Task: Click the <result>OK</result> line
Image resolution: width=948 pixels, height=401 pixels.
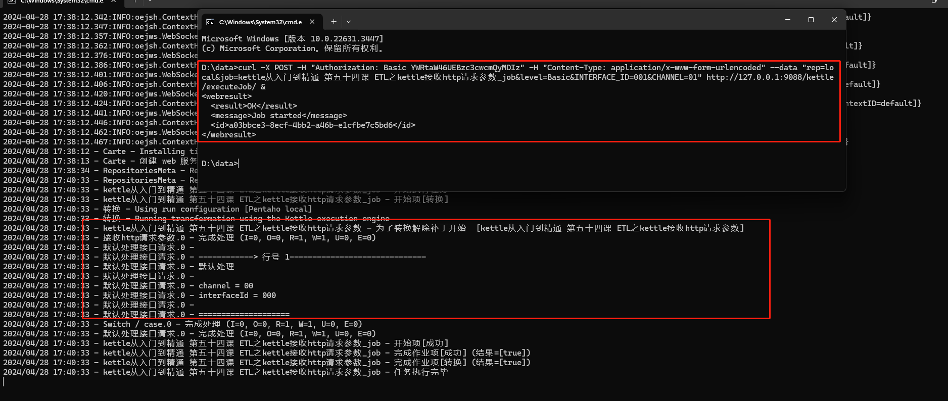Action: coord(254,106)
